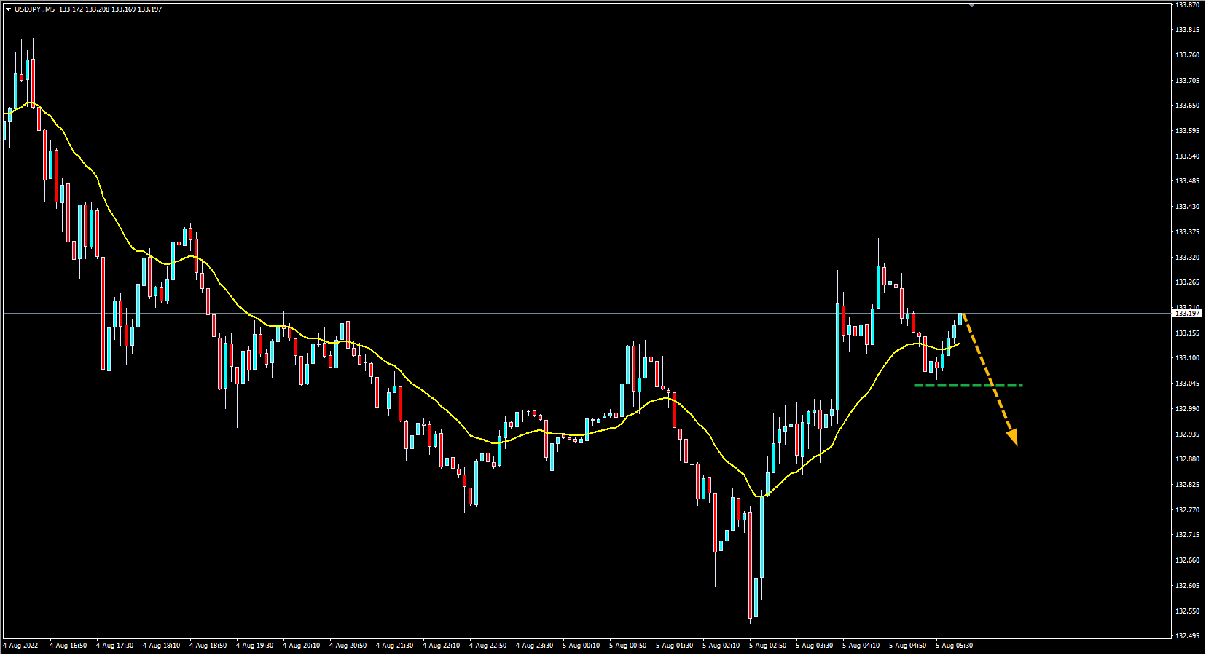Click the 4 Aug 23:30 time label
This screenshot has height=655, width=1206.
click(x=534, y=646)
